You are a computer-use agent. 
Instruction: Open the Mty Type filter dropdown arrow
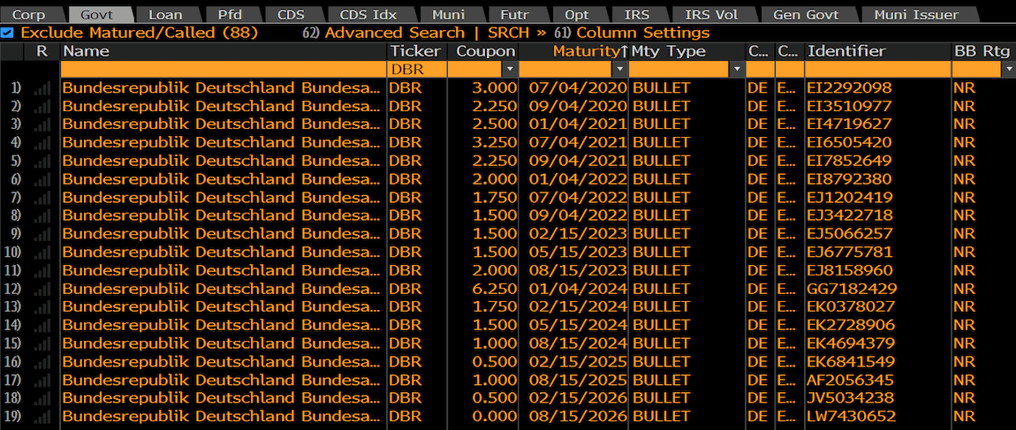coord(738,69)
